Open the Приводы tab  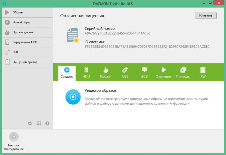pos(183,73)
